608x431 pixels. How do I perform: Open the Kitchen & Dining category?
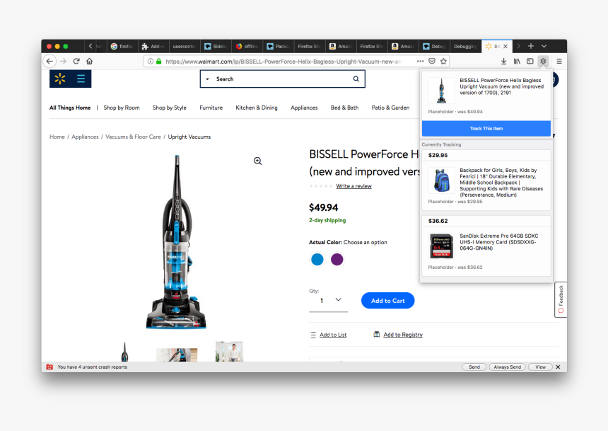[x=257, y=108]
